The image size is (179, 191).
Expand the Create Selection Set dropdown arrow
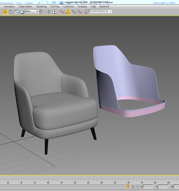click(110, 11)
